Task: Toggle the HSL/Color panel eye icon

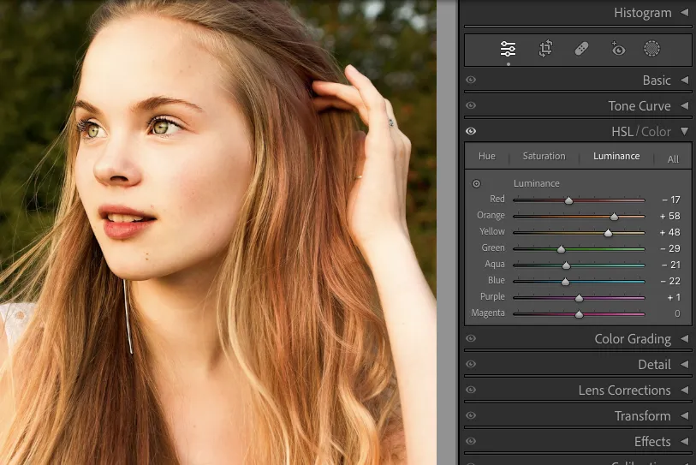Action: [471, 131]
